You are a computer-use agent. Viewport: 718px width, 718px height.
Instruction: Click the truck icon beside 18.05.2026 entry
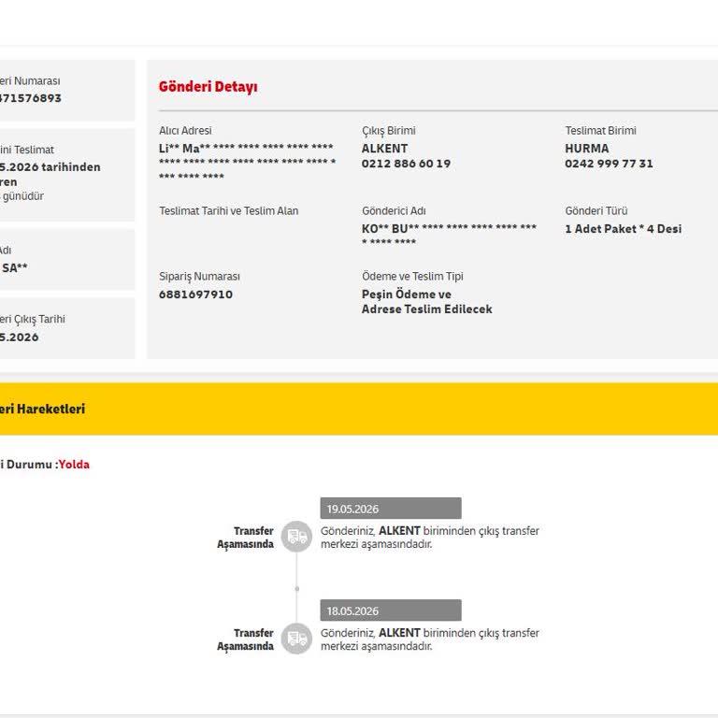point(296,639)
